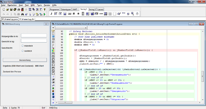
Task: Click the 'Einf' status bar entry
Action: tap(44, 108)
